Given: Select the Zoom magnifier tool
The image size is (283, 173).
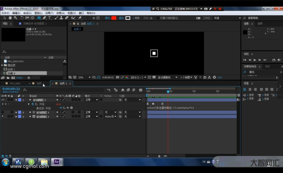Looking at the screenshot, I should point(16,18).
